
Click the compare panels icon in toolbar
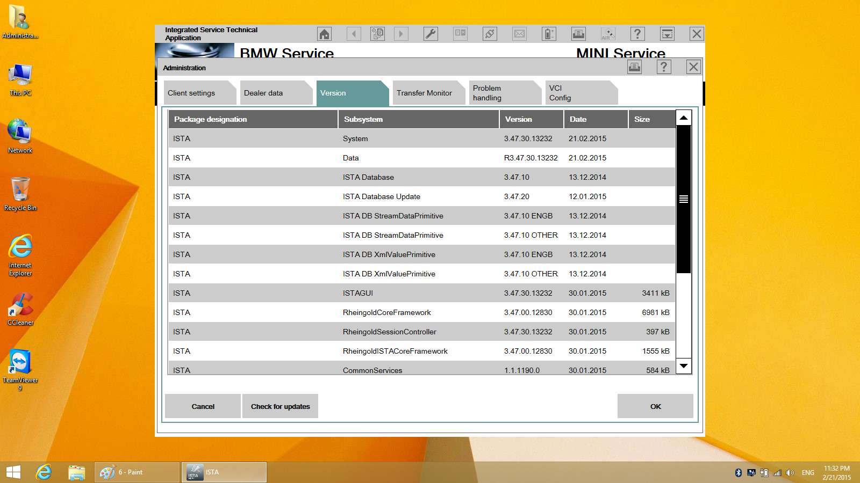click(x=460, y=34)
